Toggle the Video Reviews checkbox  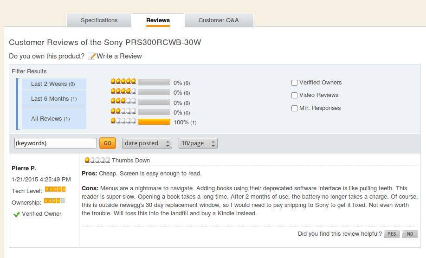(294, 95)
